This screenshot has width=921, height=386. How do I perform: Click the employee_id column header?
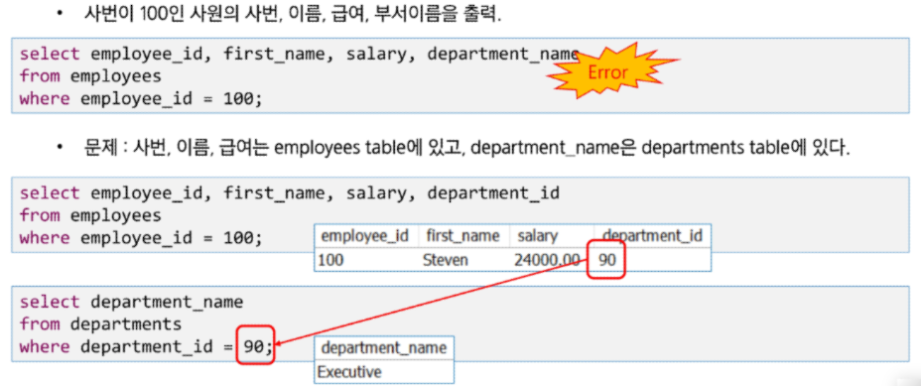366,236
